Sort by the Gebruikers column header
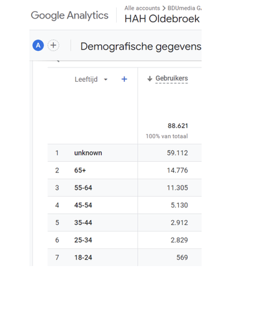Screen dimensions: 265x310 171,78
